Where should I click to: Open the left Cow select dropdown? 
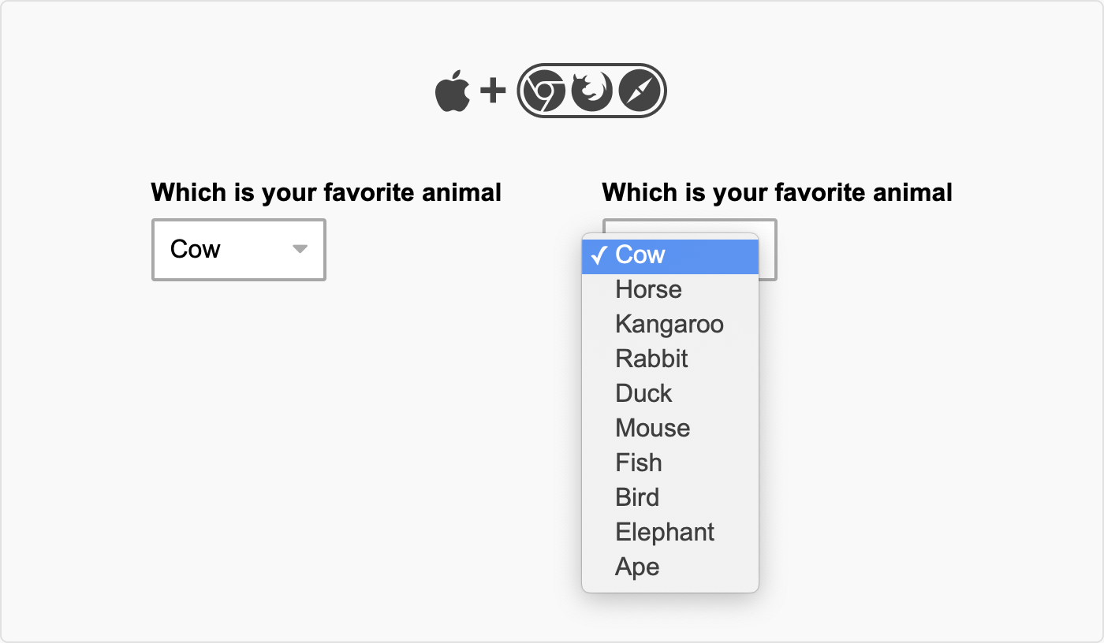click(239, 249)
